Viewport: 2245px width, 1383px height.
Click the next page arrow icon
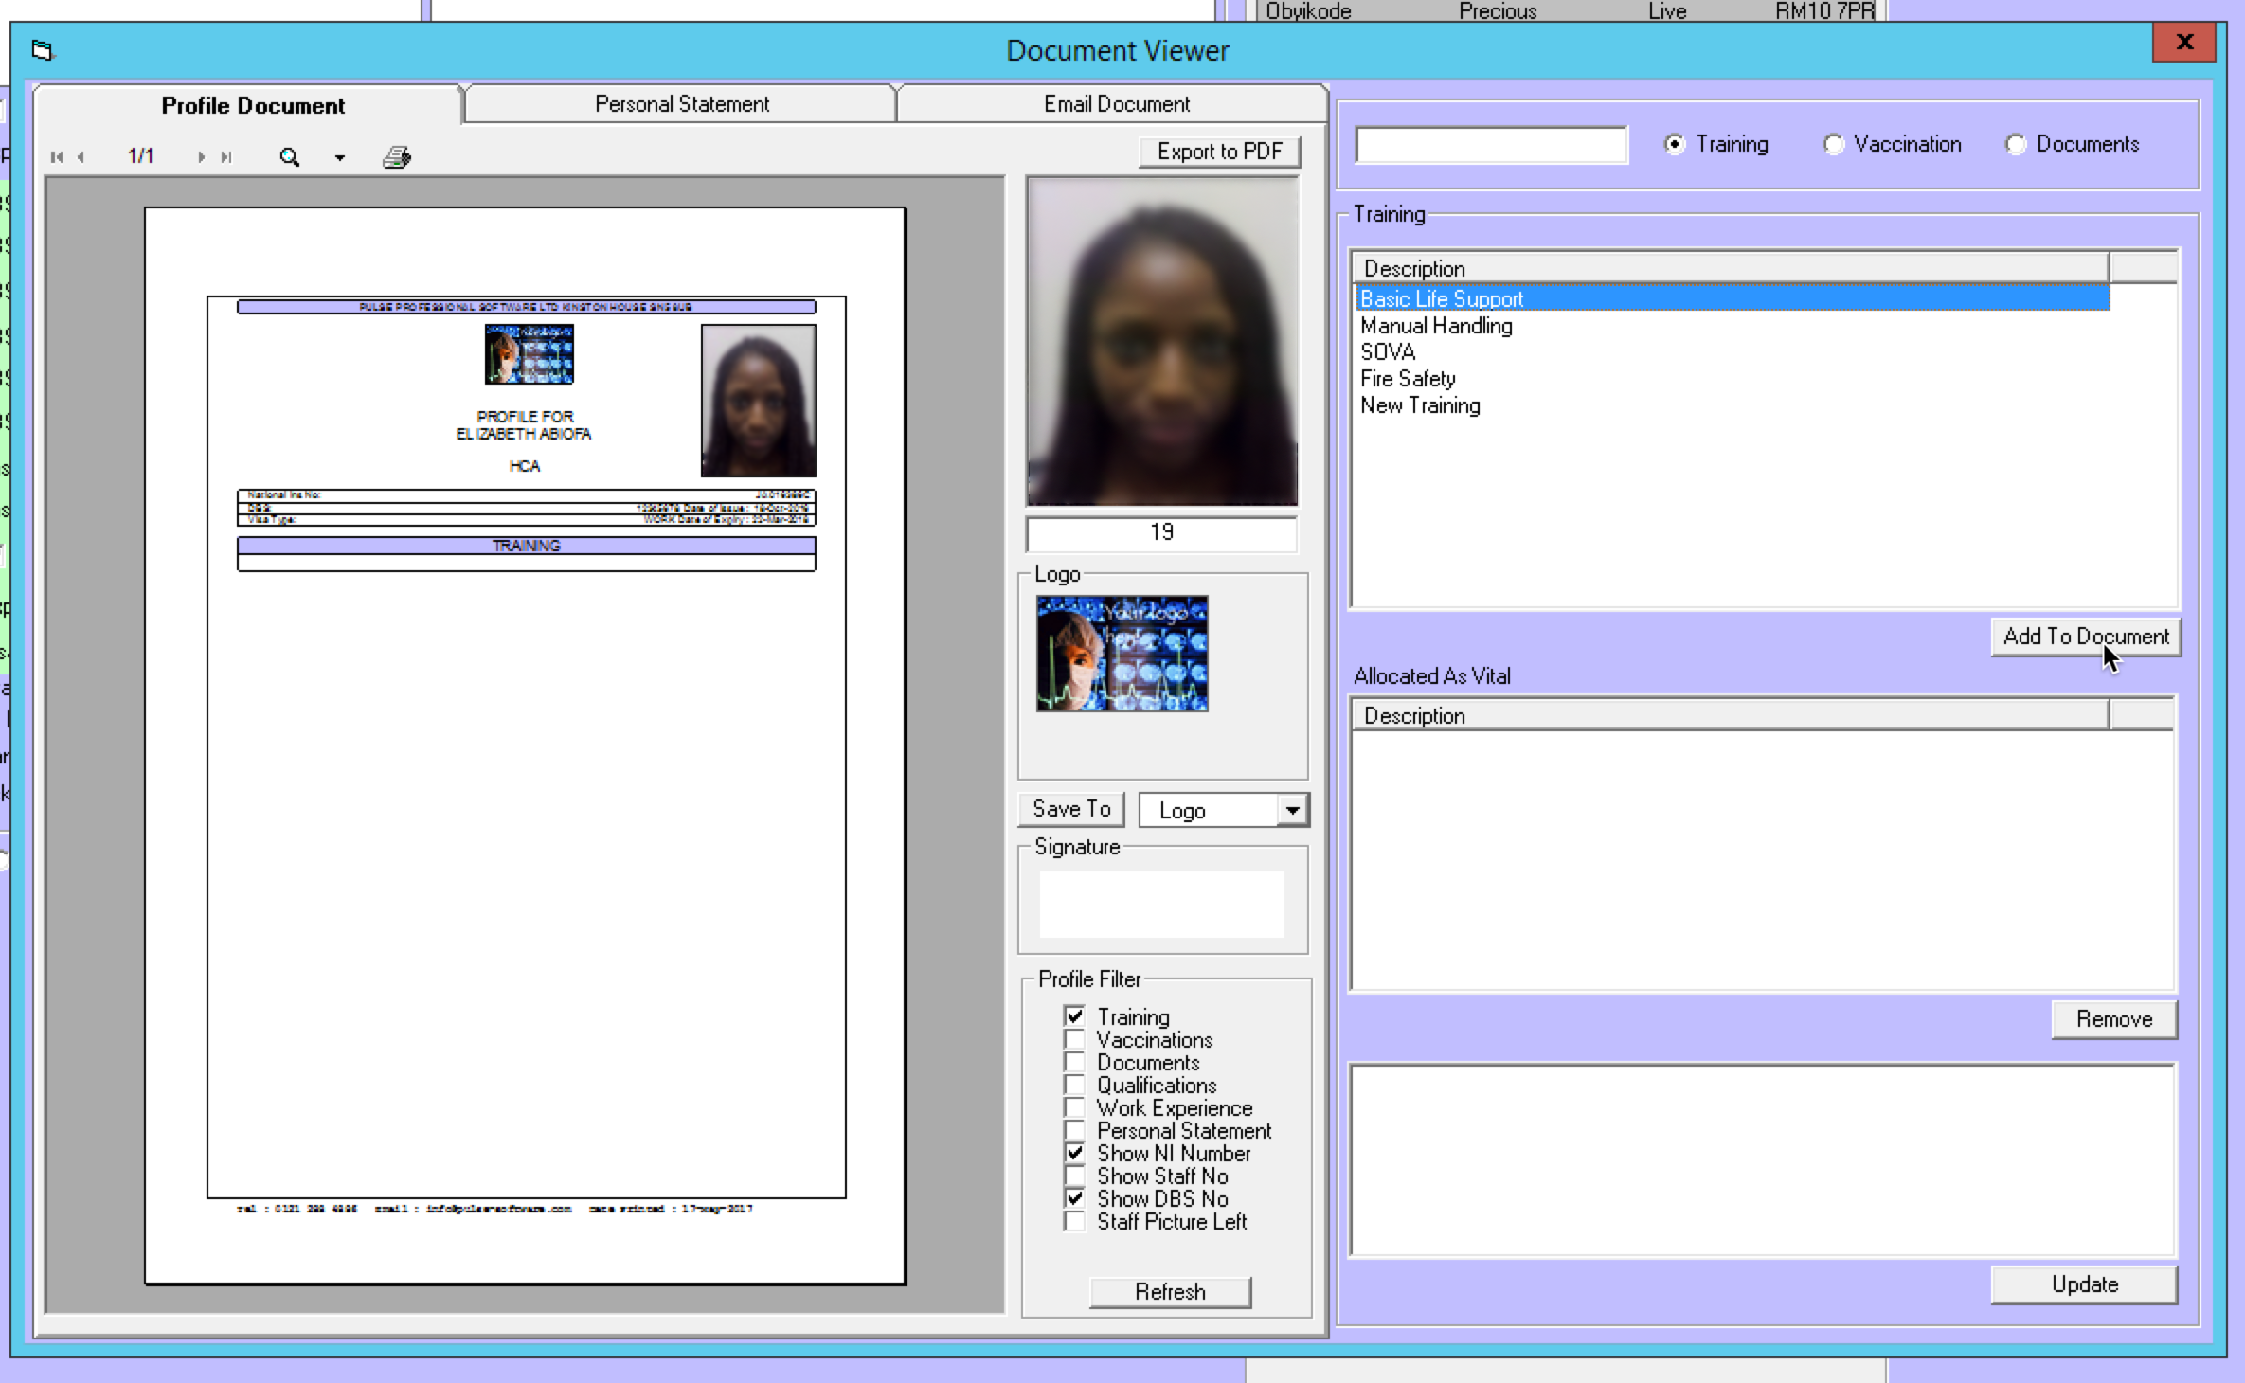[200, 157]
